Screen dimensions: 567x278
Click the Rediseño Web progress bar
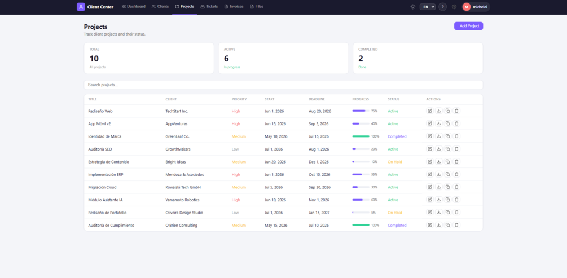click(x=361, y=111)
